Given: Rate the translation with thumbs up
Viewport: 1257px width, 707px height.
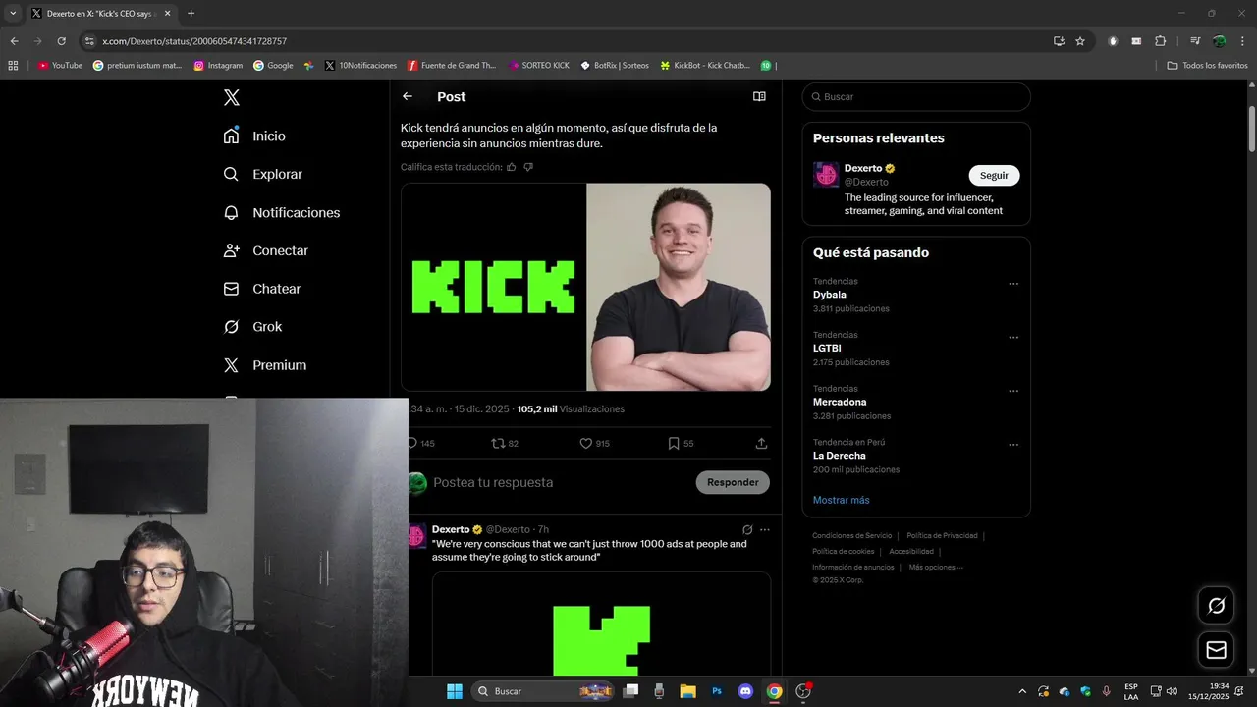Looking at the screenshot, I should point(511,167).
